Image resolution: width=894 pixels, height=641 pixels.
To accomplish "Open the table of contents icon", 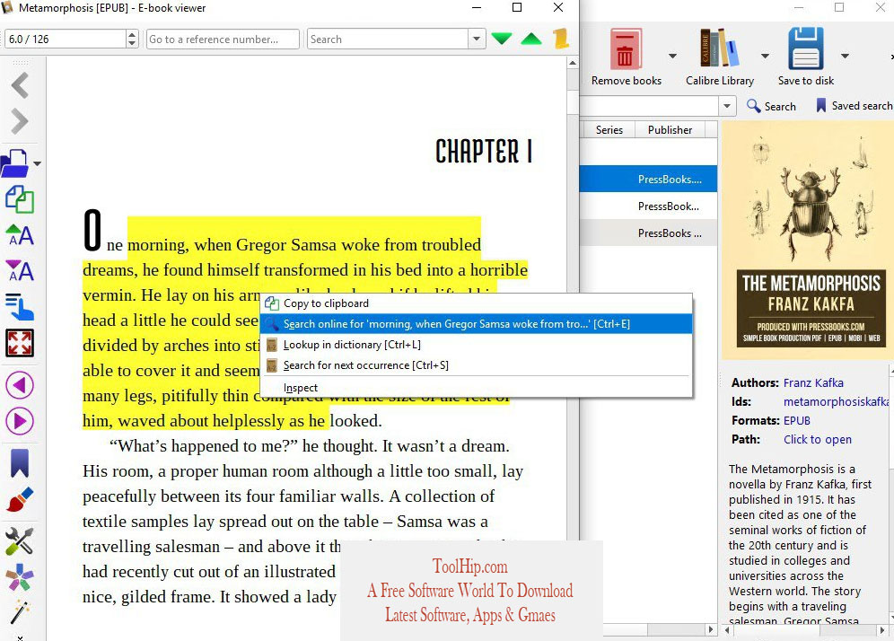I will (x=20, y=307).
